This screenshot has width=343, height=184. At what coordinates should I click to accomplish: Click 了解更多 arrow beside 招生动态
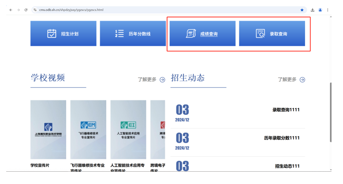click(302, 80)
